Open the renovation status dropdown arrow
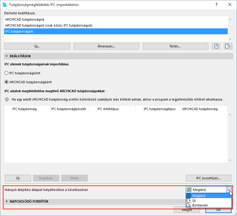 click(x=229, y=190)
